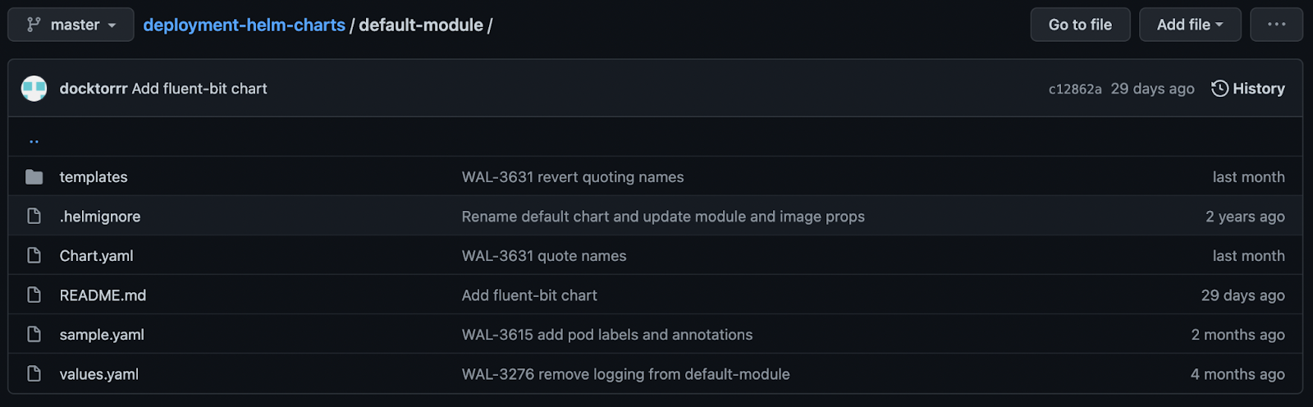Open the values.yaml file
This screenshot has width=1313, height=407.
pyautogui.click(x=98, y=374)
